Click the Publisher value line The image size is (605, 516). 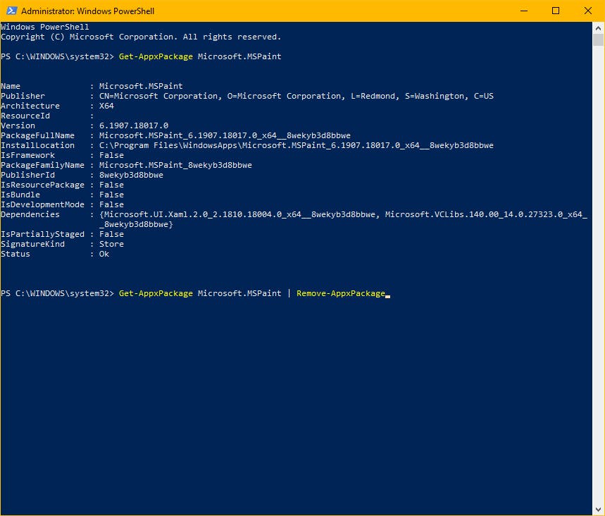pyautogui.click(x=296, y=96)
